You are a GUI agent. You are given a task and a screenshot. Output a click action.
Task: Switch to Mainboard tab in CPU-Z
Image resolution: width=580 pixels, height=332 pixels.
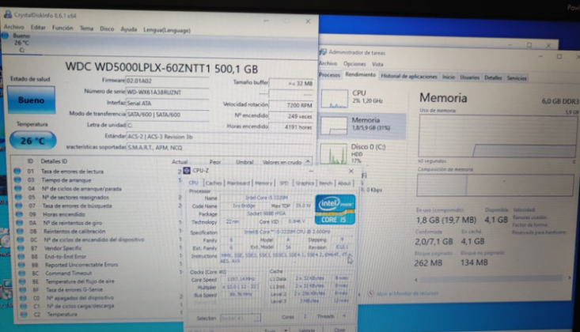click(238, 183)
